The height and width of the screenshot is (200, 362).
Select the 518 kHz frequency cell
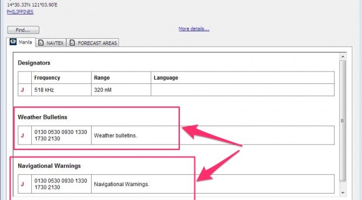click(61, 90)
